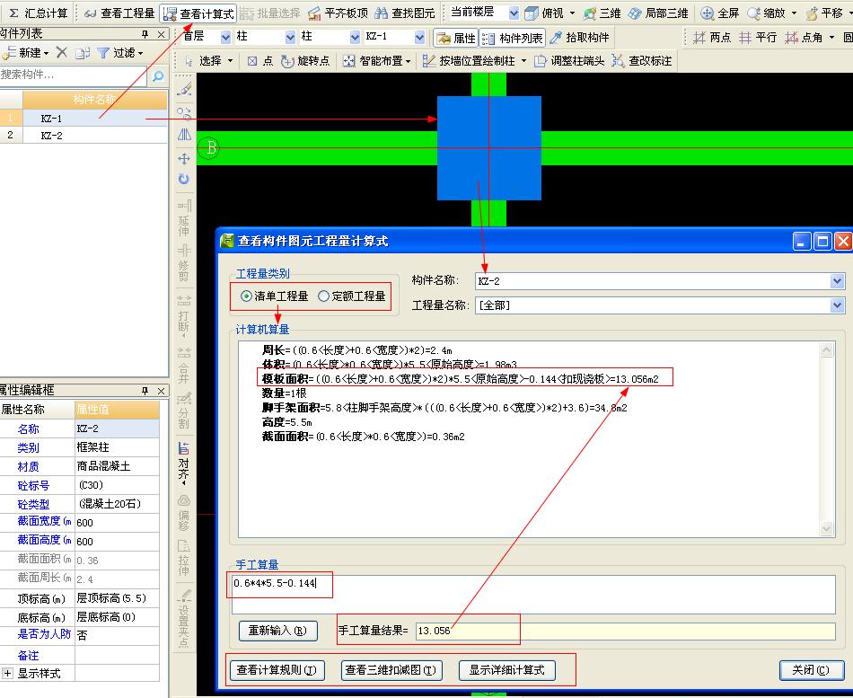The image size is (853, 698).
Task: Open 过滤 filter menu
Action: [x=120, y=53]
